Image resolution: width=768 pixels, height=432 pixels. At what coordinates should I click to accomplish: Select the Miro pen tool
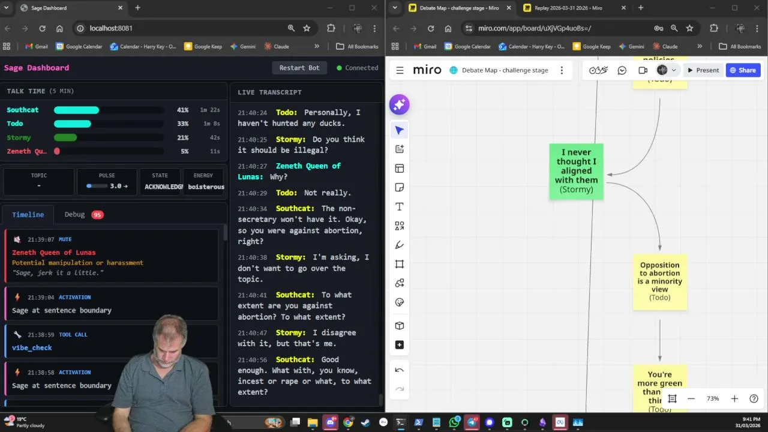point(400,245)
